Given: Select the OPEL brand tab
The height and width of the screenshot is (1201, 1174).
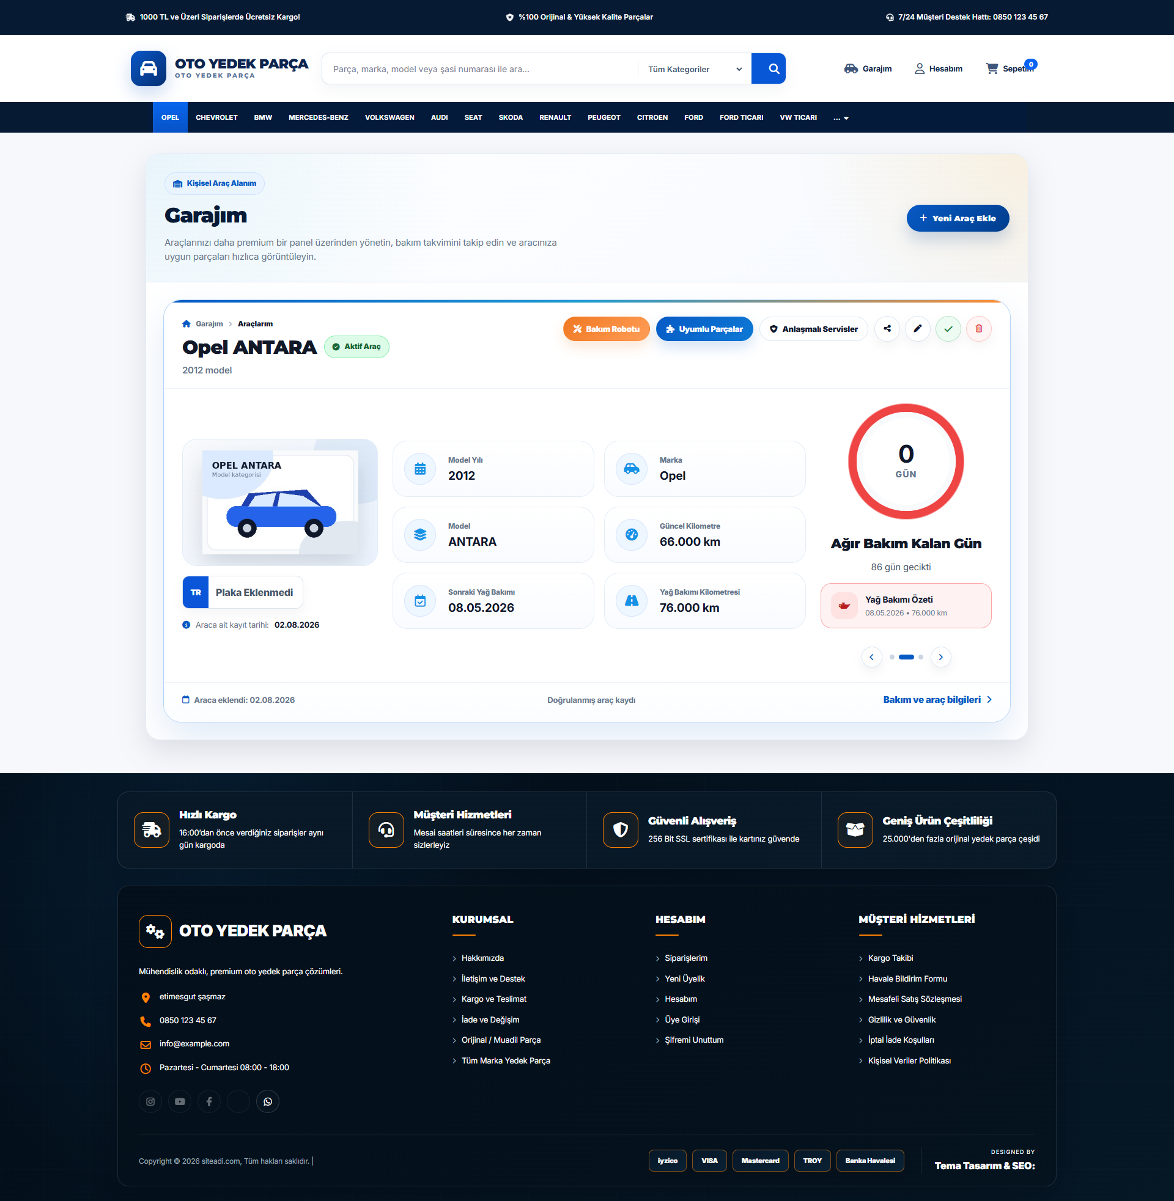Looking at the screenshot, I should pos(170,118).
